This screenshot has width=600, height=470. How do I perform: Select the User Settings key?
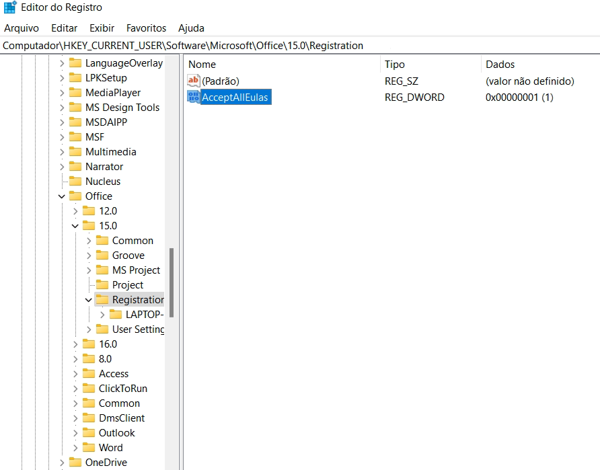click(138, 329)
